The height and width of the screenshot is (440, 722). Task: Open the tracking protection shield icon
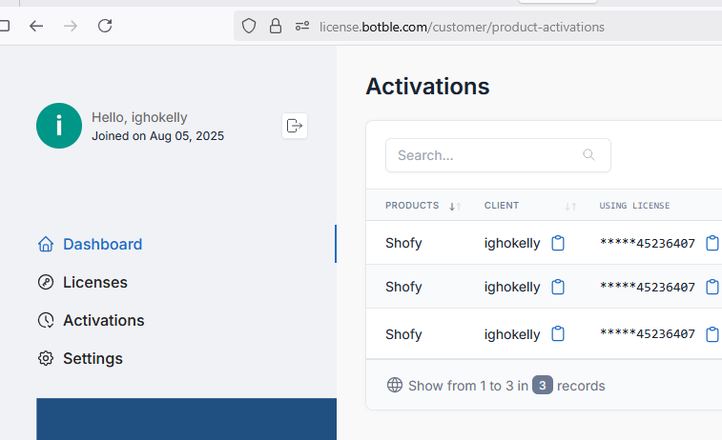[x=249, y=27]
